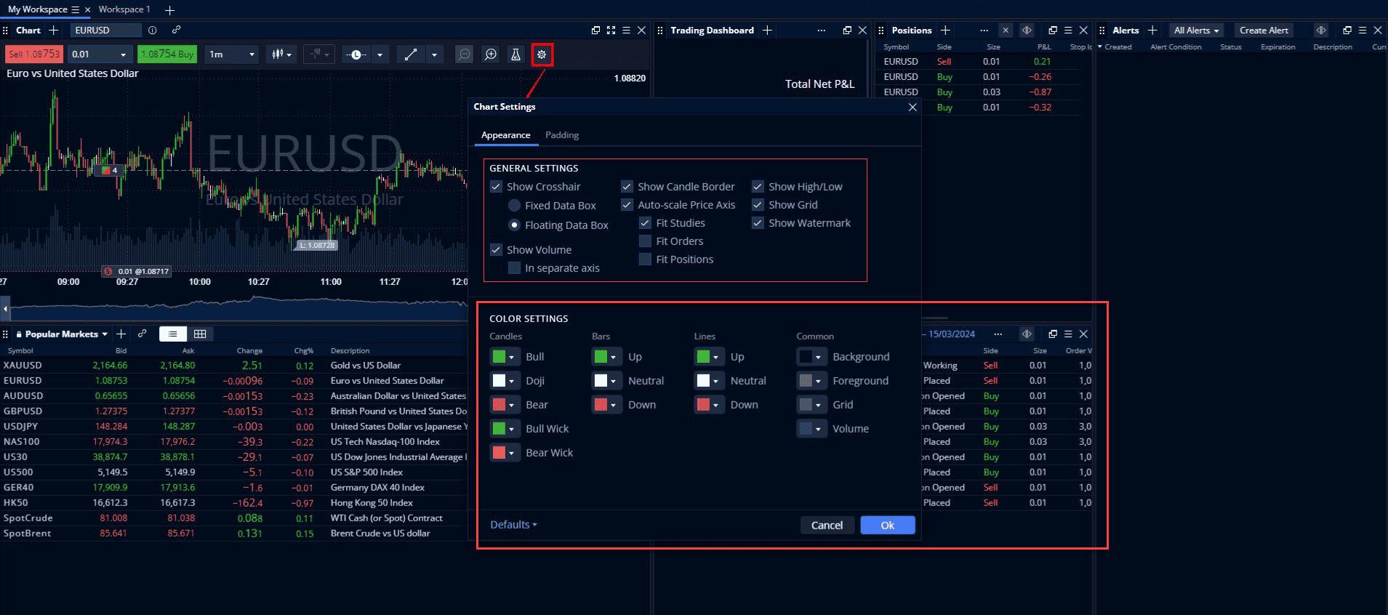Open All Alerts filter dropdown
1388x615 pixels.
coord(1196,31)
